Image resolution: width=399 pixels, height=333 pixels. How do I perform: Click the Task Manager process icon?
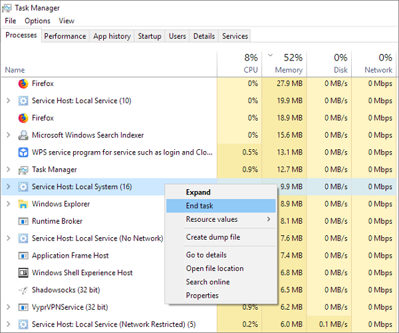[23, 170]
